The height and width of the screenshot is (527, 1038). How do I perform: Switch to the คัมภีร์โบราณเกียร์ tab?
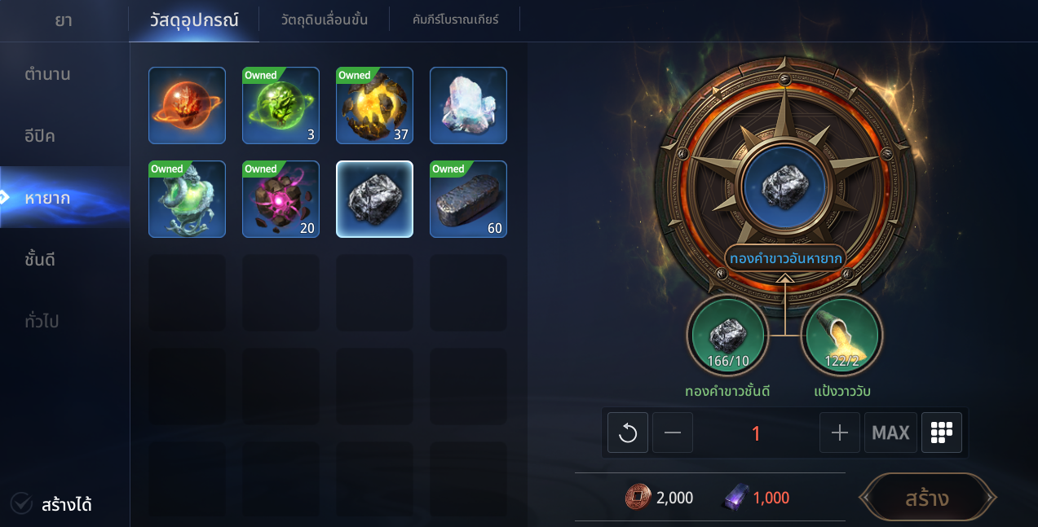pos(455,20)
